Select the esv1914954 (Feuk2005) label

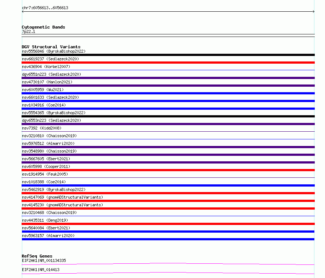[x=45, y=174]
